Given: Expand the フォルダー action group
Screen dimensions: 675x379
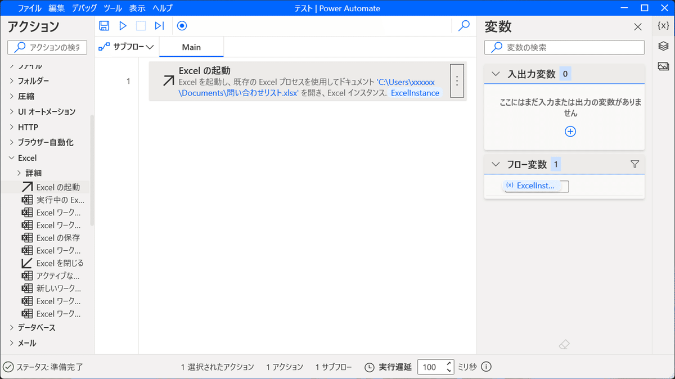Looking at the screenshot, I should click(12, 80).
